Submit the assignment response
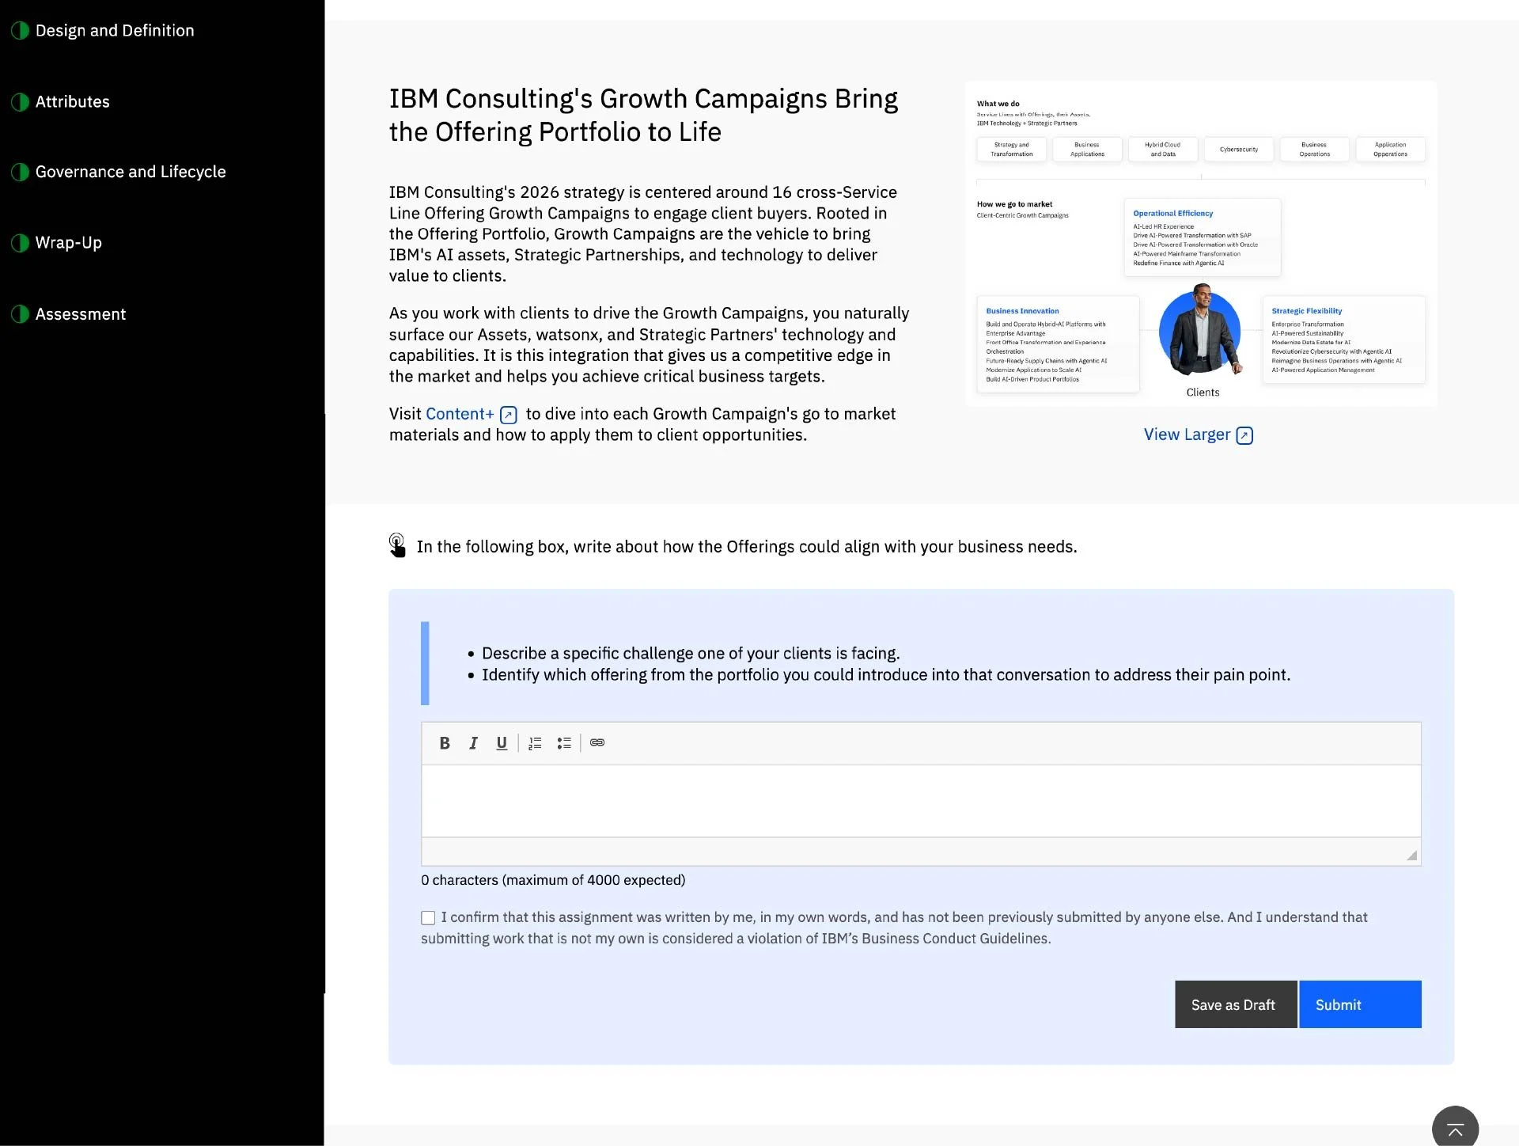Screen dimensions: 1519x1146 1360,1004
